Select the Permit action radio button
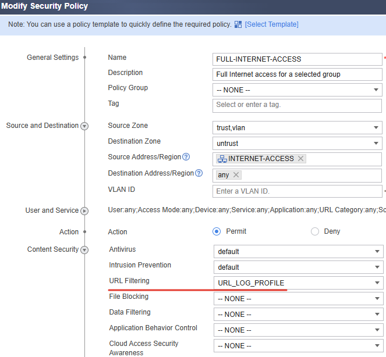The height and width of the screenshot is (357, 386). coord(217,231)
